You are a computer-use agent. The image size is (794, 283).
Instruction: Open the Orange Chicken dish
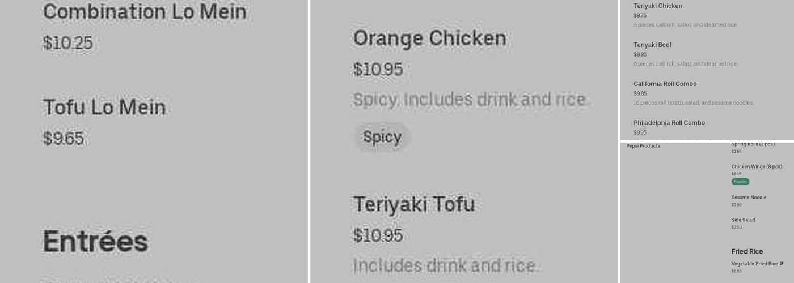coord(429,38)
